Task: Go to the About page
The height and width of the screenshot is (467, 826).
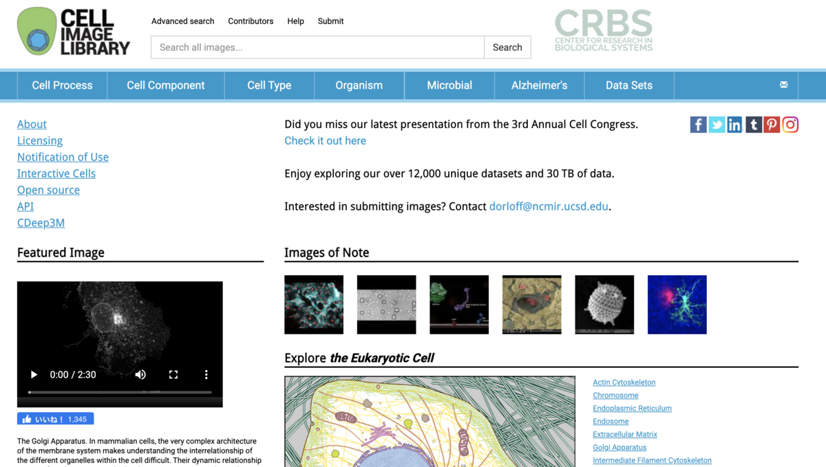Action: tap(32, 124)
